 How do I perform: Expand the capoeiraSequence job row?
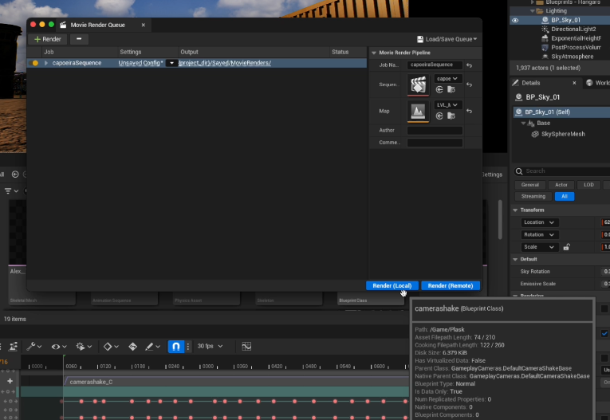pyautogui.click(x=46, y=63)
